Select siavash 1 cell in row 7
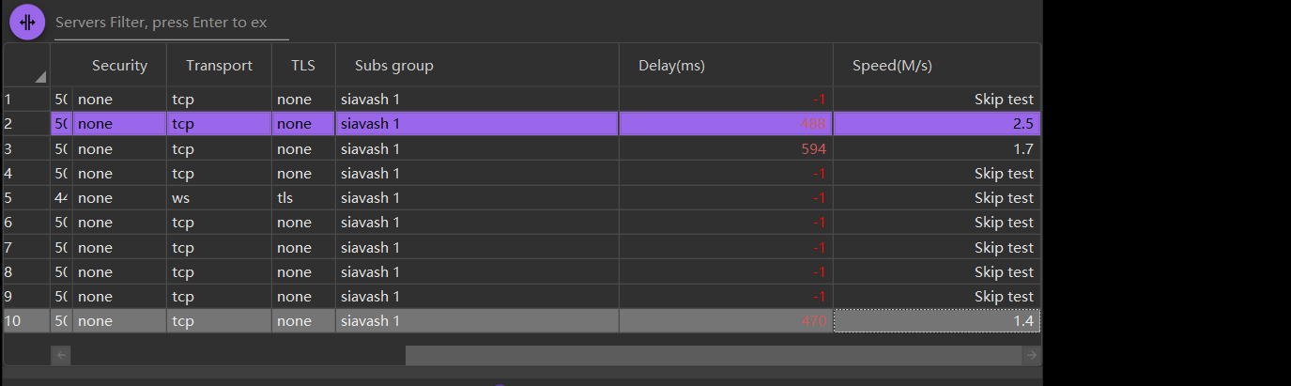Viewport: 1291px width, 386px height. click(x=476, y=248)
